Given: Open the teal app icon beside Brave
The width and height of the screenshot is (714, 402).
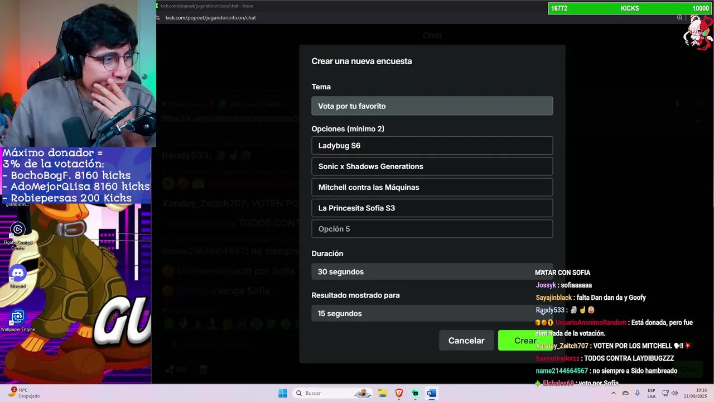Looking at the screenshot, I should 415,393.
